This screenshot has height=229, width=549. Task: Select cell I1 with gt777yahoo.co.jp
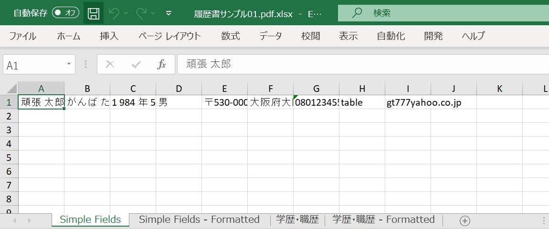(x=408, y=102)
